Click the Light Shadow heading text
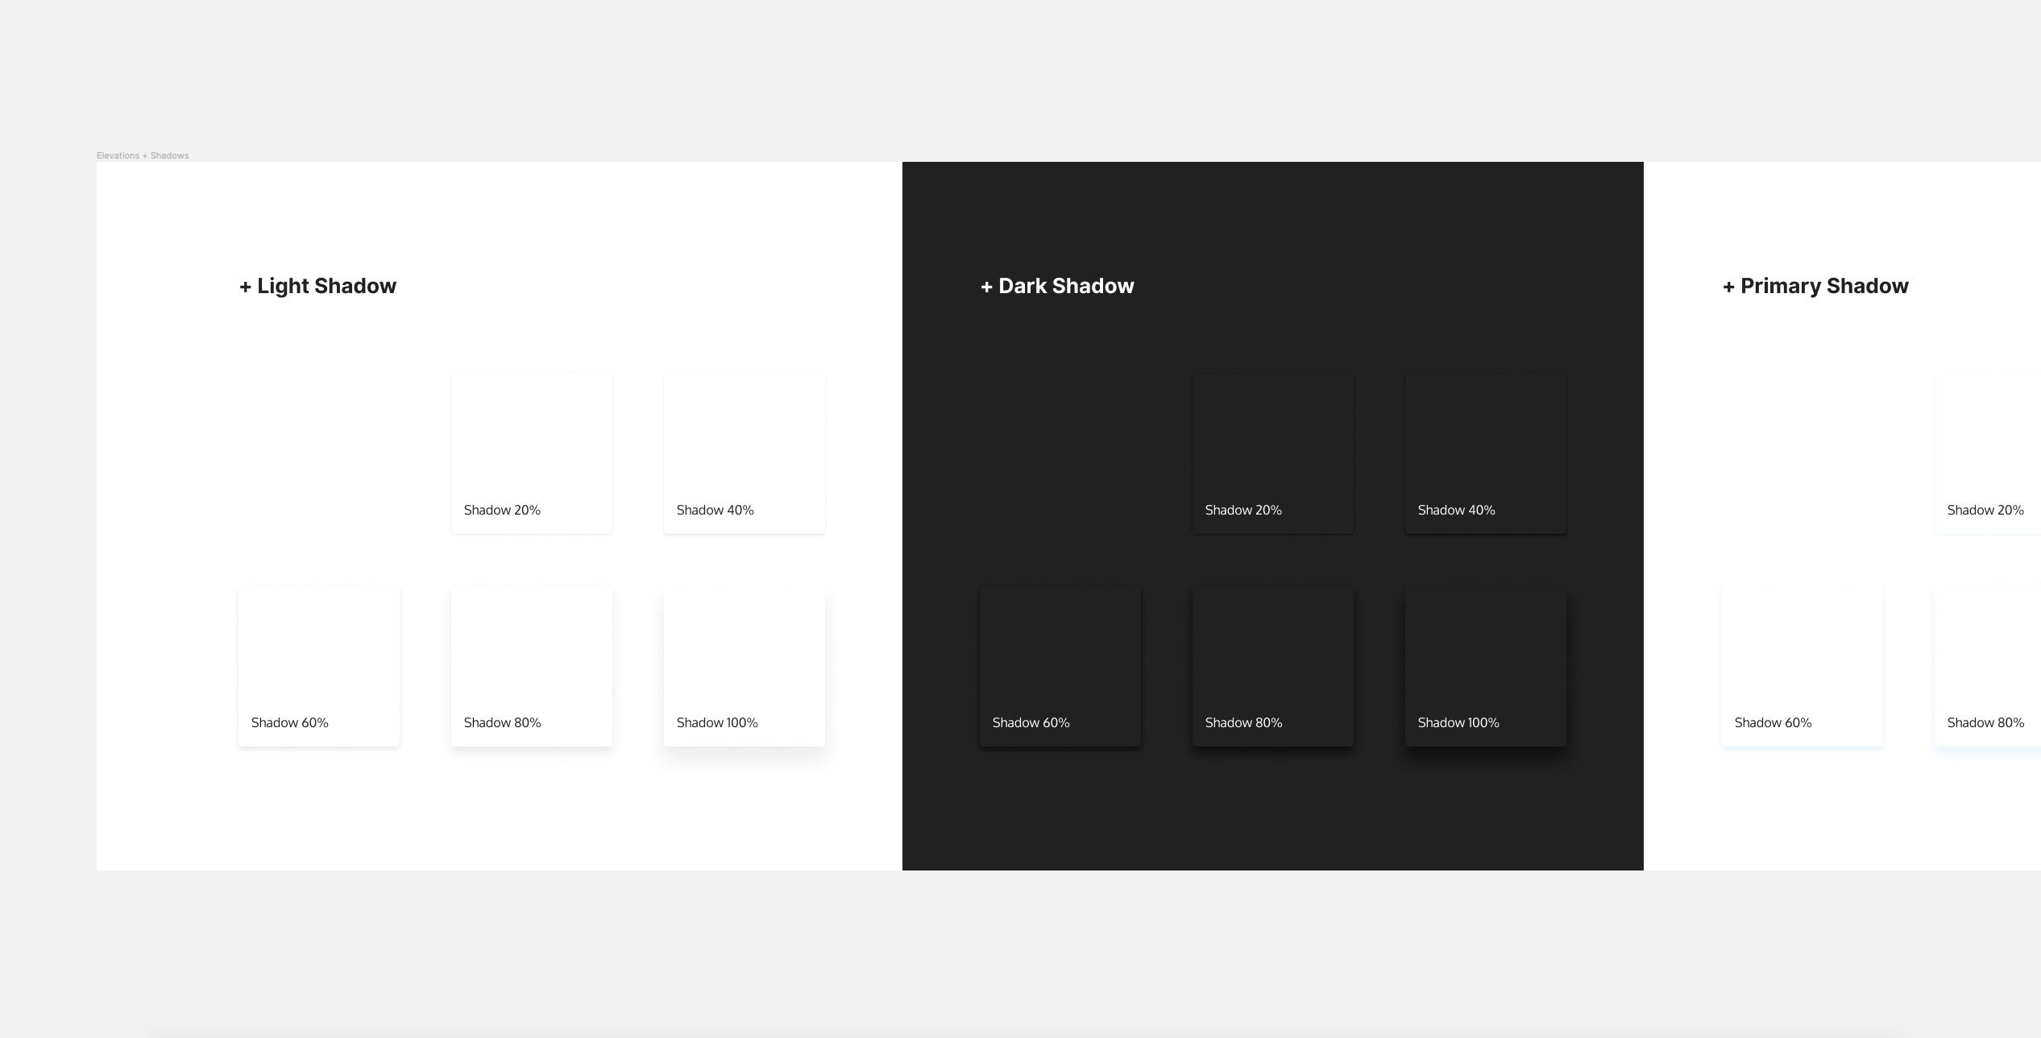This screenshot has width=2041, height=1038. [317, 286]
